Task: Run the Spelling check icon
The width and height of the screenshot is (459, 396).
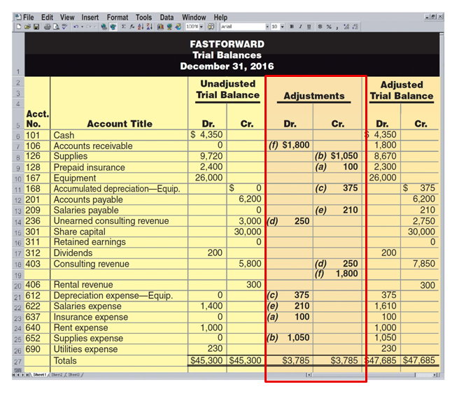Action: 64,27
